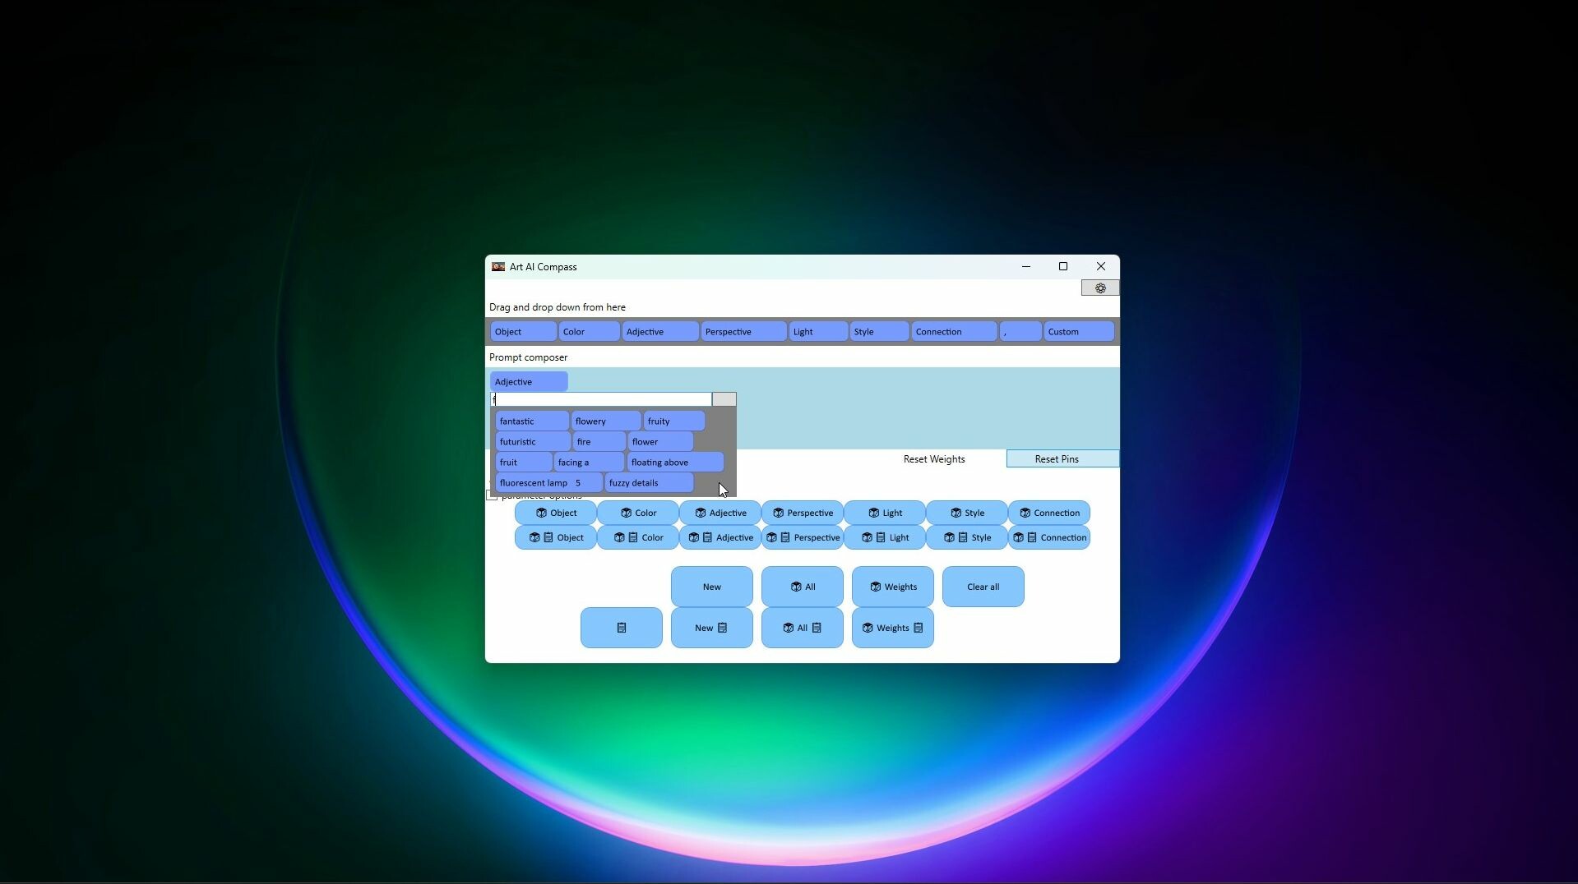Open settings with the gear icon

(1099, 288)
